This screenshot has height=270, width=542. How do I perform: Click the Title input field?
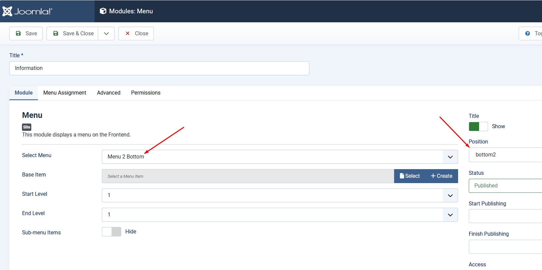coord(159,68)
